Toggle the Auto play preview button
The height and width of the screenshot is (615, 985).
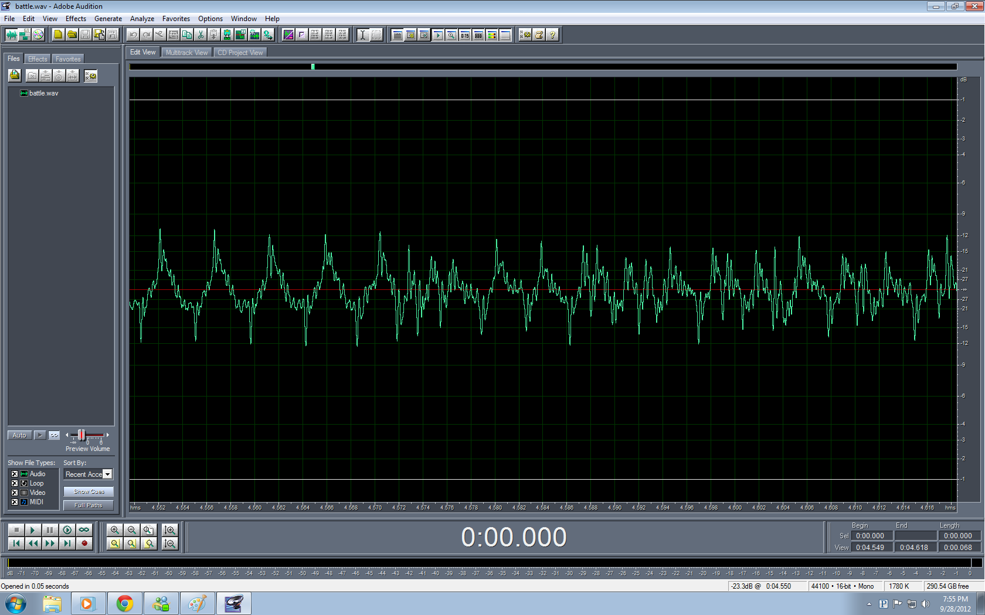pos(19,435)
